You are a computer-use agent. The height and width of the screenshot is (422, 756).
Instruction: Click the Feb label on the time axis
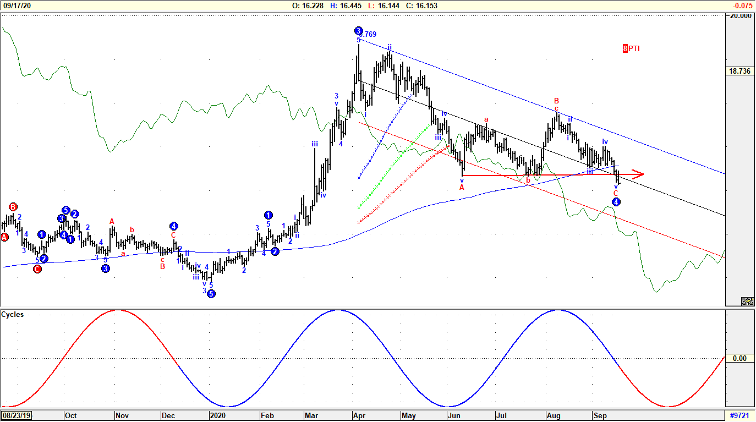(x=267, y=415)
